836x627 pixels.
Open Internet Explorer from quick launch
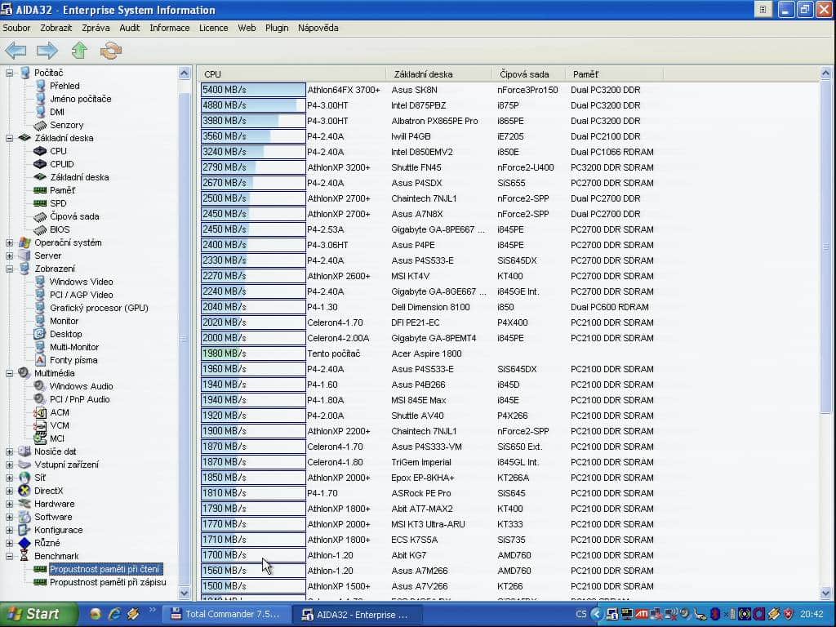[x=114, y=614]
